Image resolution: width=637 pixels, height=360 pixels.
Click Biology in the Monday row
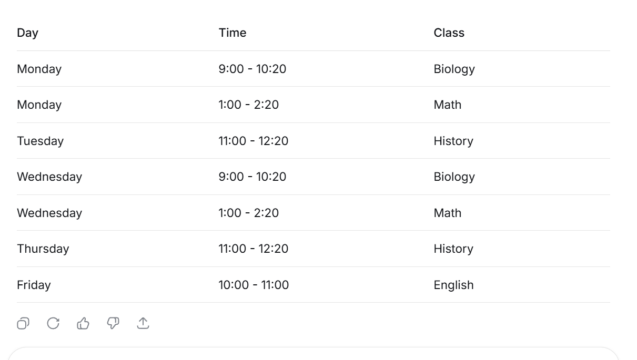coord(454,69)
